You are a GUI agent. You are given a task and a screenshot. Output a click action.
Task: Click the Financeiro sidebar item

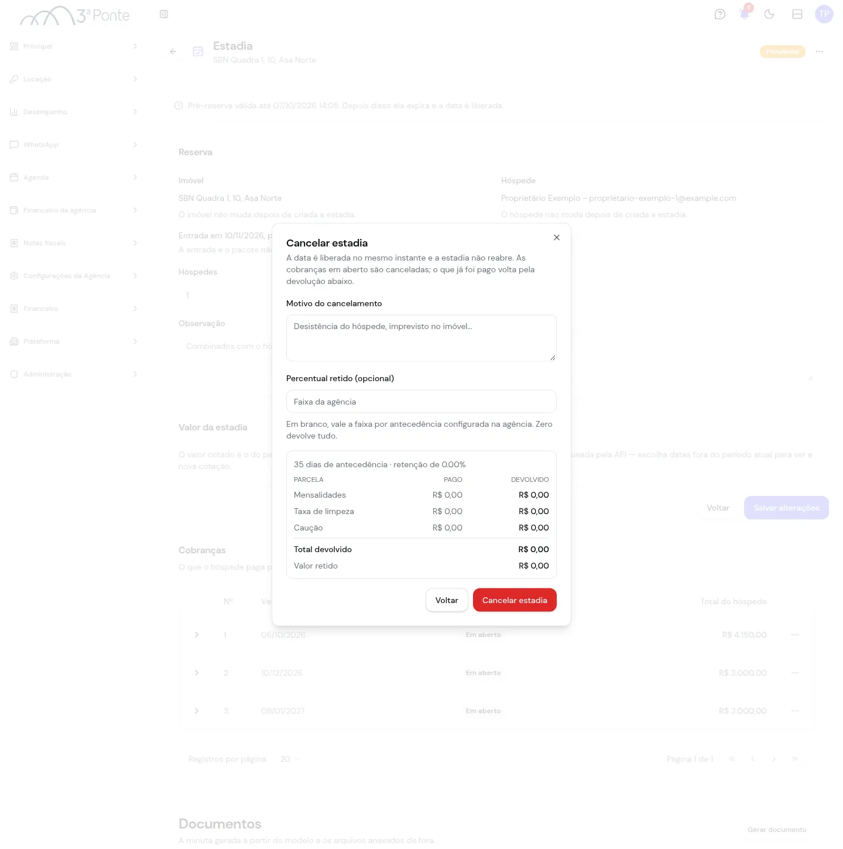tap(74, 309)
